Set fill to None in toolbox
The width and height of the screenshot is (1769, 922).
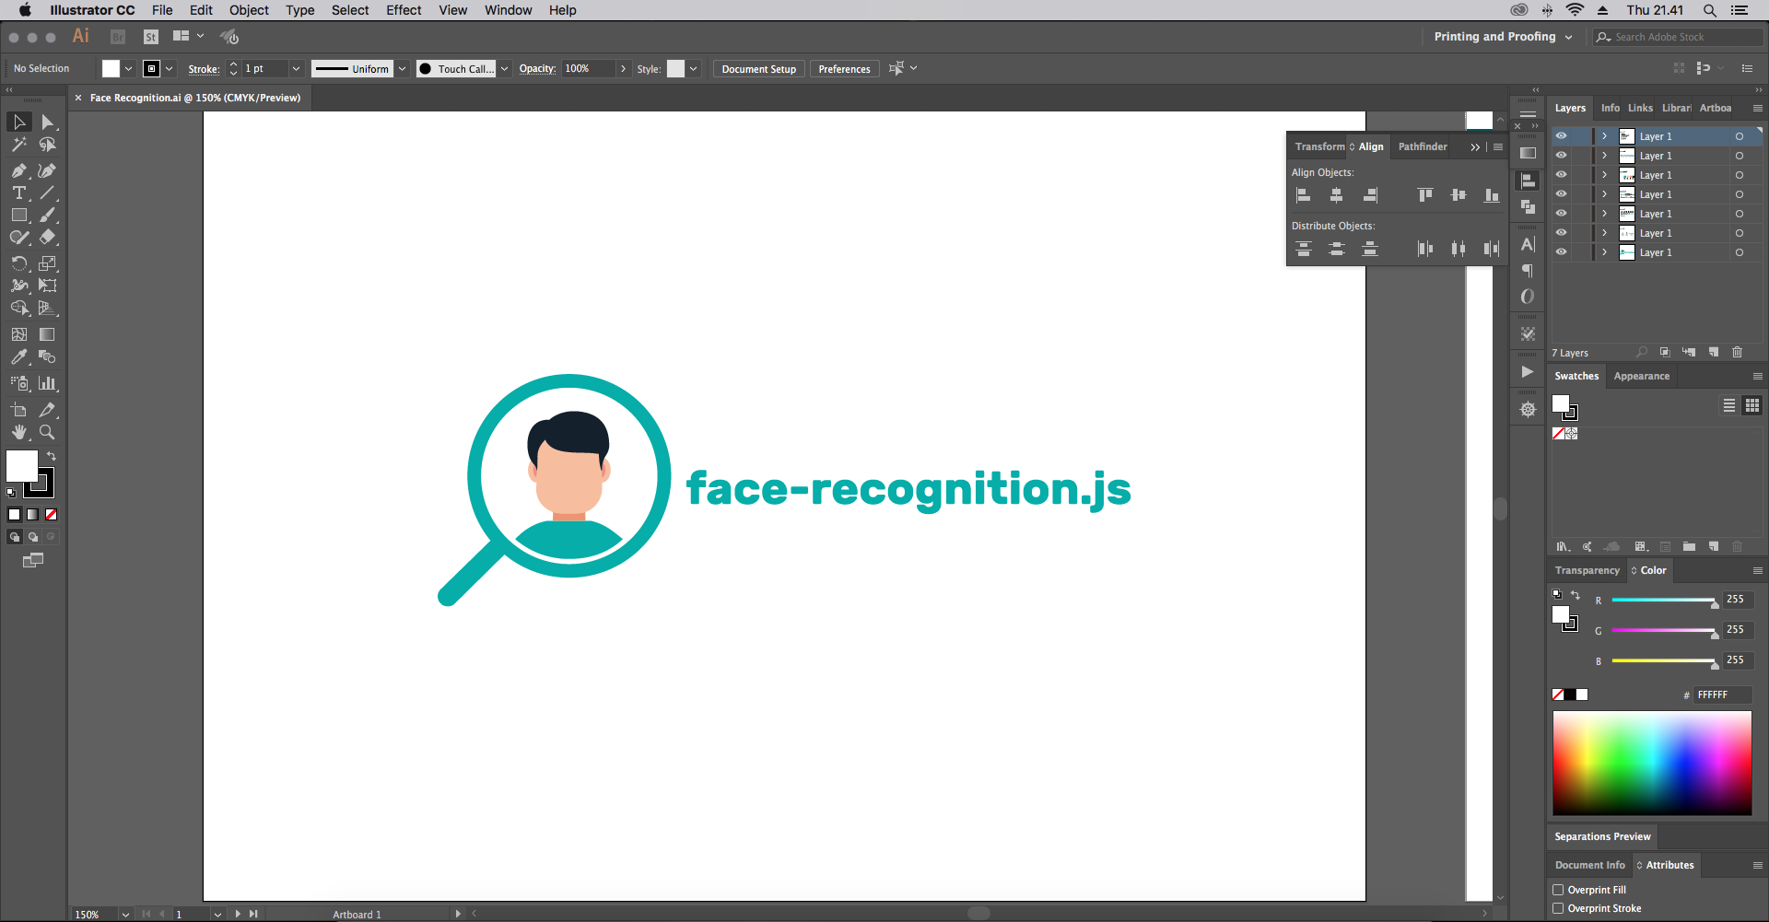tap(52, 515)
